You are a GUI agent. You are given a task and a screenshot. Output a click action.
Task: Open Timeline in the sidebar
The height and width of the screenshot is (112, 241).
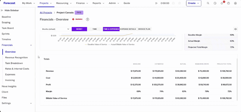pos(6,39)
